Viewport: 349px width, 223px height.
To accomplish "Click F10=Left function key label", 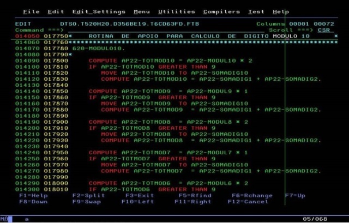I will pos(137,202).
